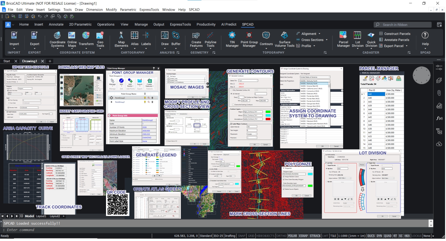Select the Contours tool
The image size is (446, 241).
coord(266,39)
